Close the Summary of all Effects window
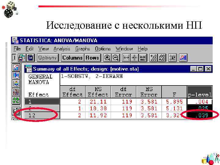The width and height of the screenshot is (220, 165). 208,69
